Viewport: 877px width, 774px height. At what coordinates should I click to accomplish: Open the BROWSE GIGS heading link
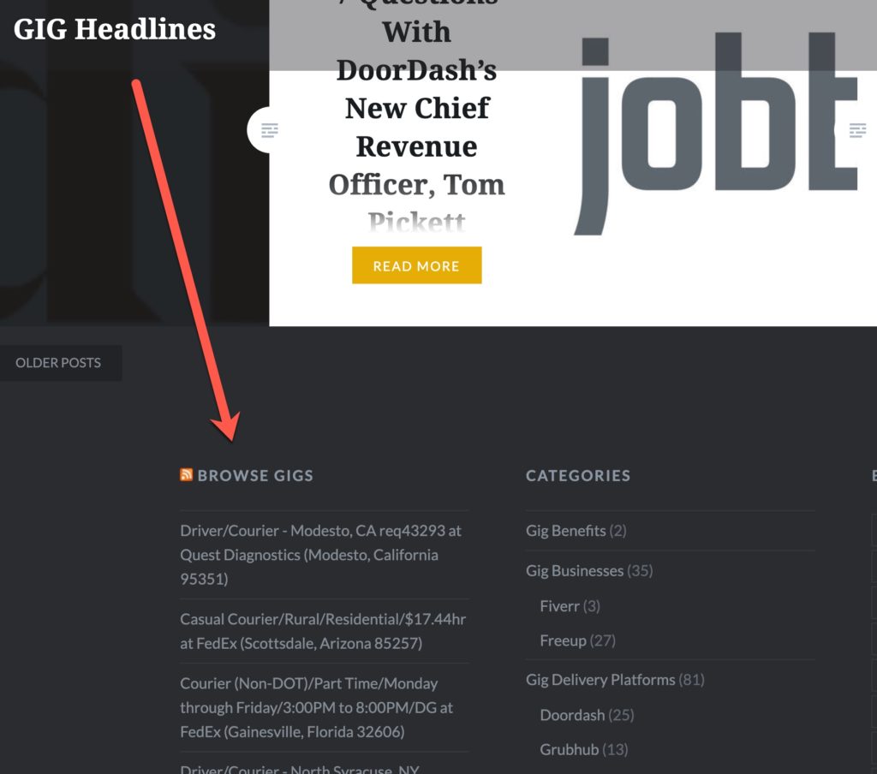[255, 475]
